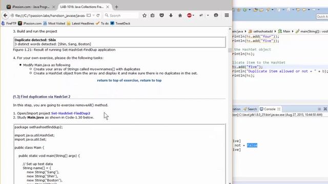Open the Most Visited bookmarks folder
The width and height of the screenshot is (328, 184).
click(54, 24)
